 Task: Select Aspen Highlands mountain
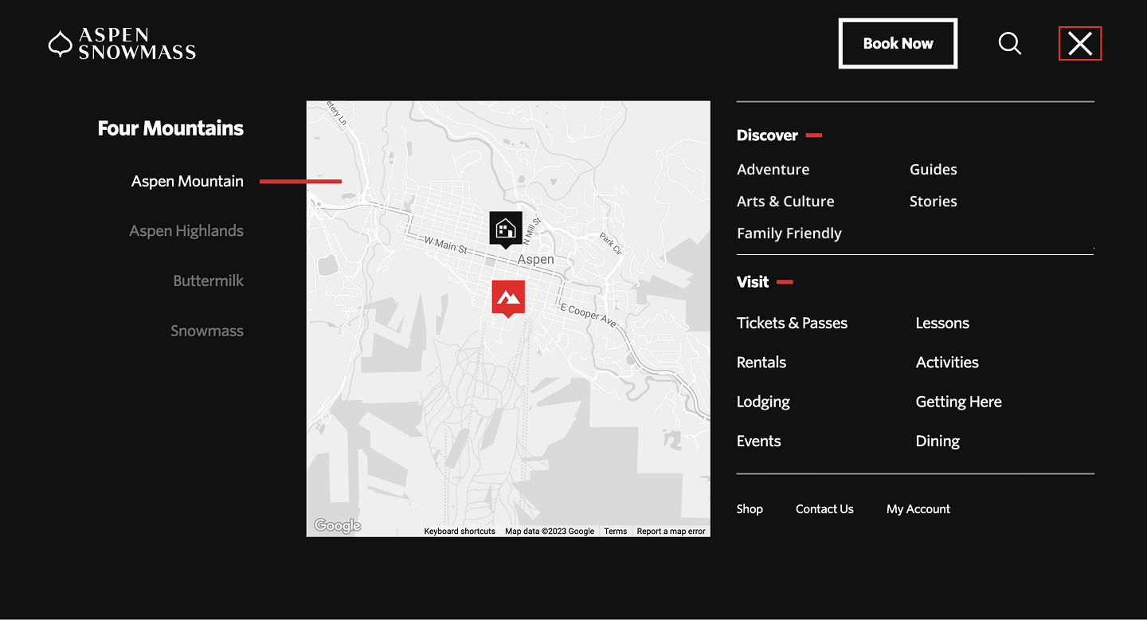pos(186,230)
